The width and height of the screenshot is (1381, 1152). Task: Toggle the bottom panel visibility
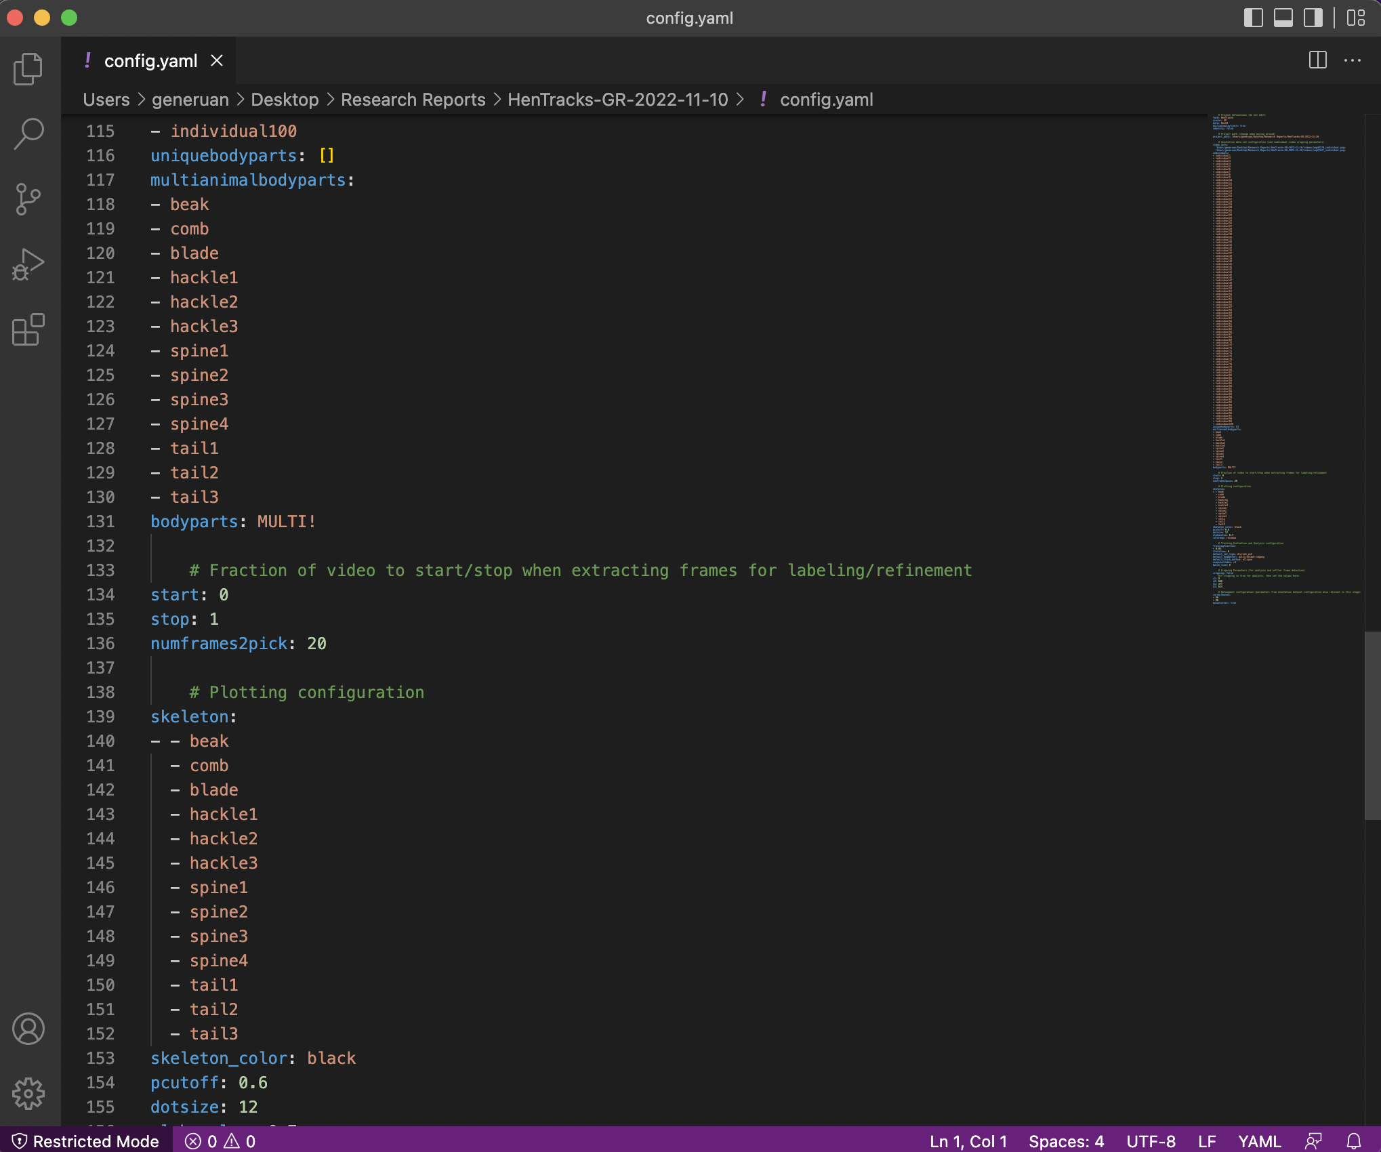click(1283, 18)
